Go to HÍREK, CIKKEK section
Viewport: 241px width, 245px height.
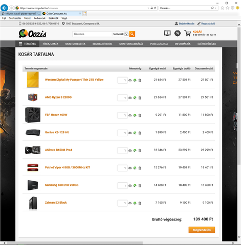pyautogui.click(x=51, y=44)
